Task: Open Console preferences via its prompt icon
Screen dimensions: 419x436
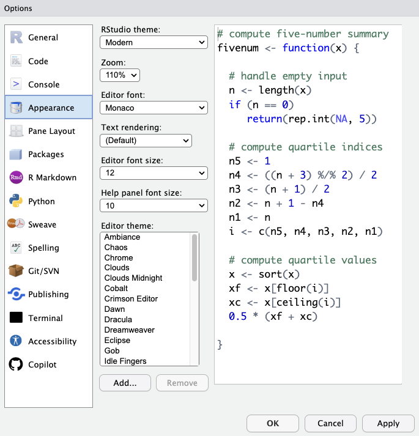Action: [16, 84]
